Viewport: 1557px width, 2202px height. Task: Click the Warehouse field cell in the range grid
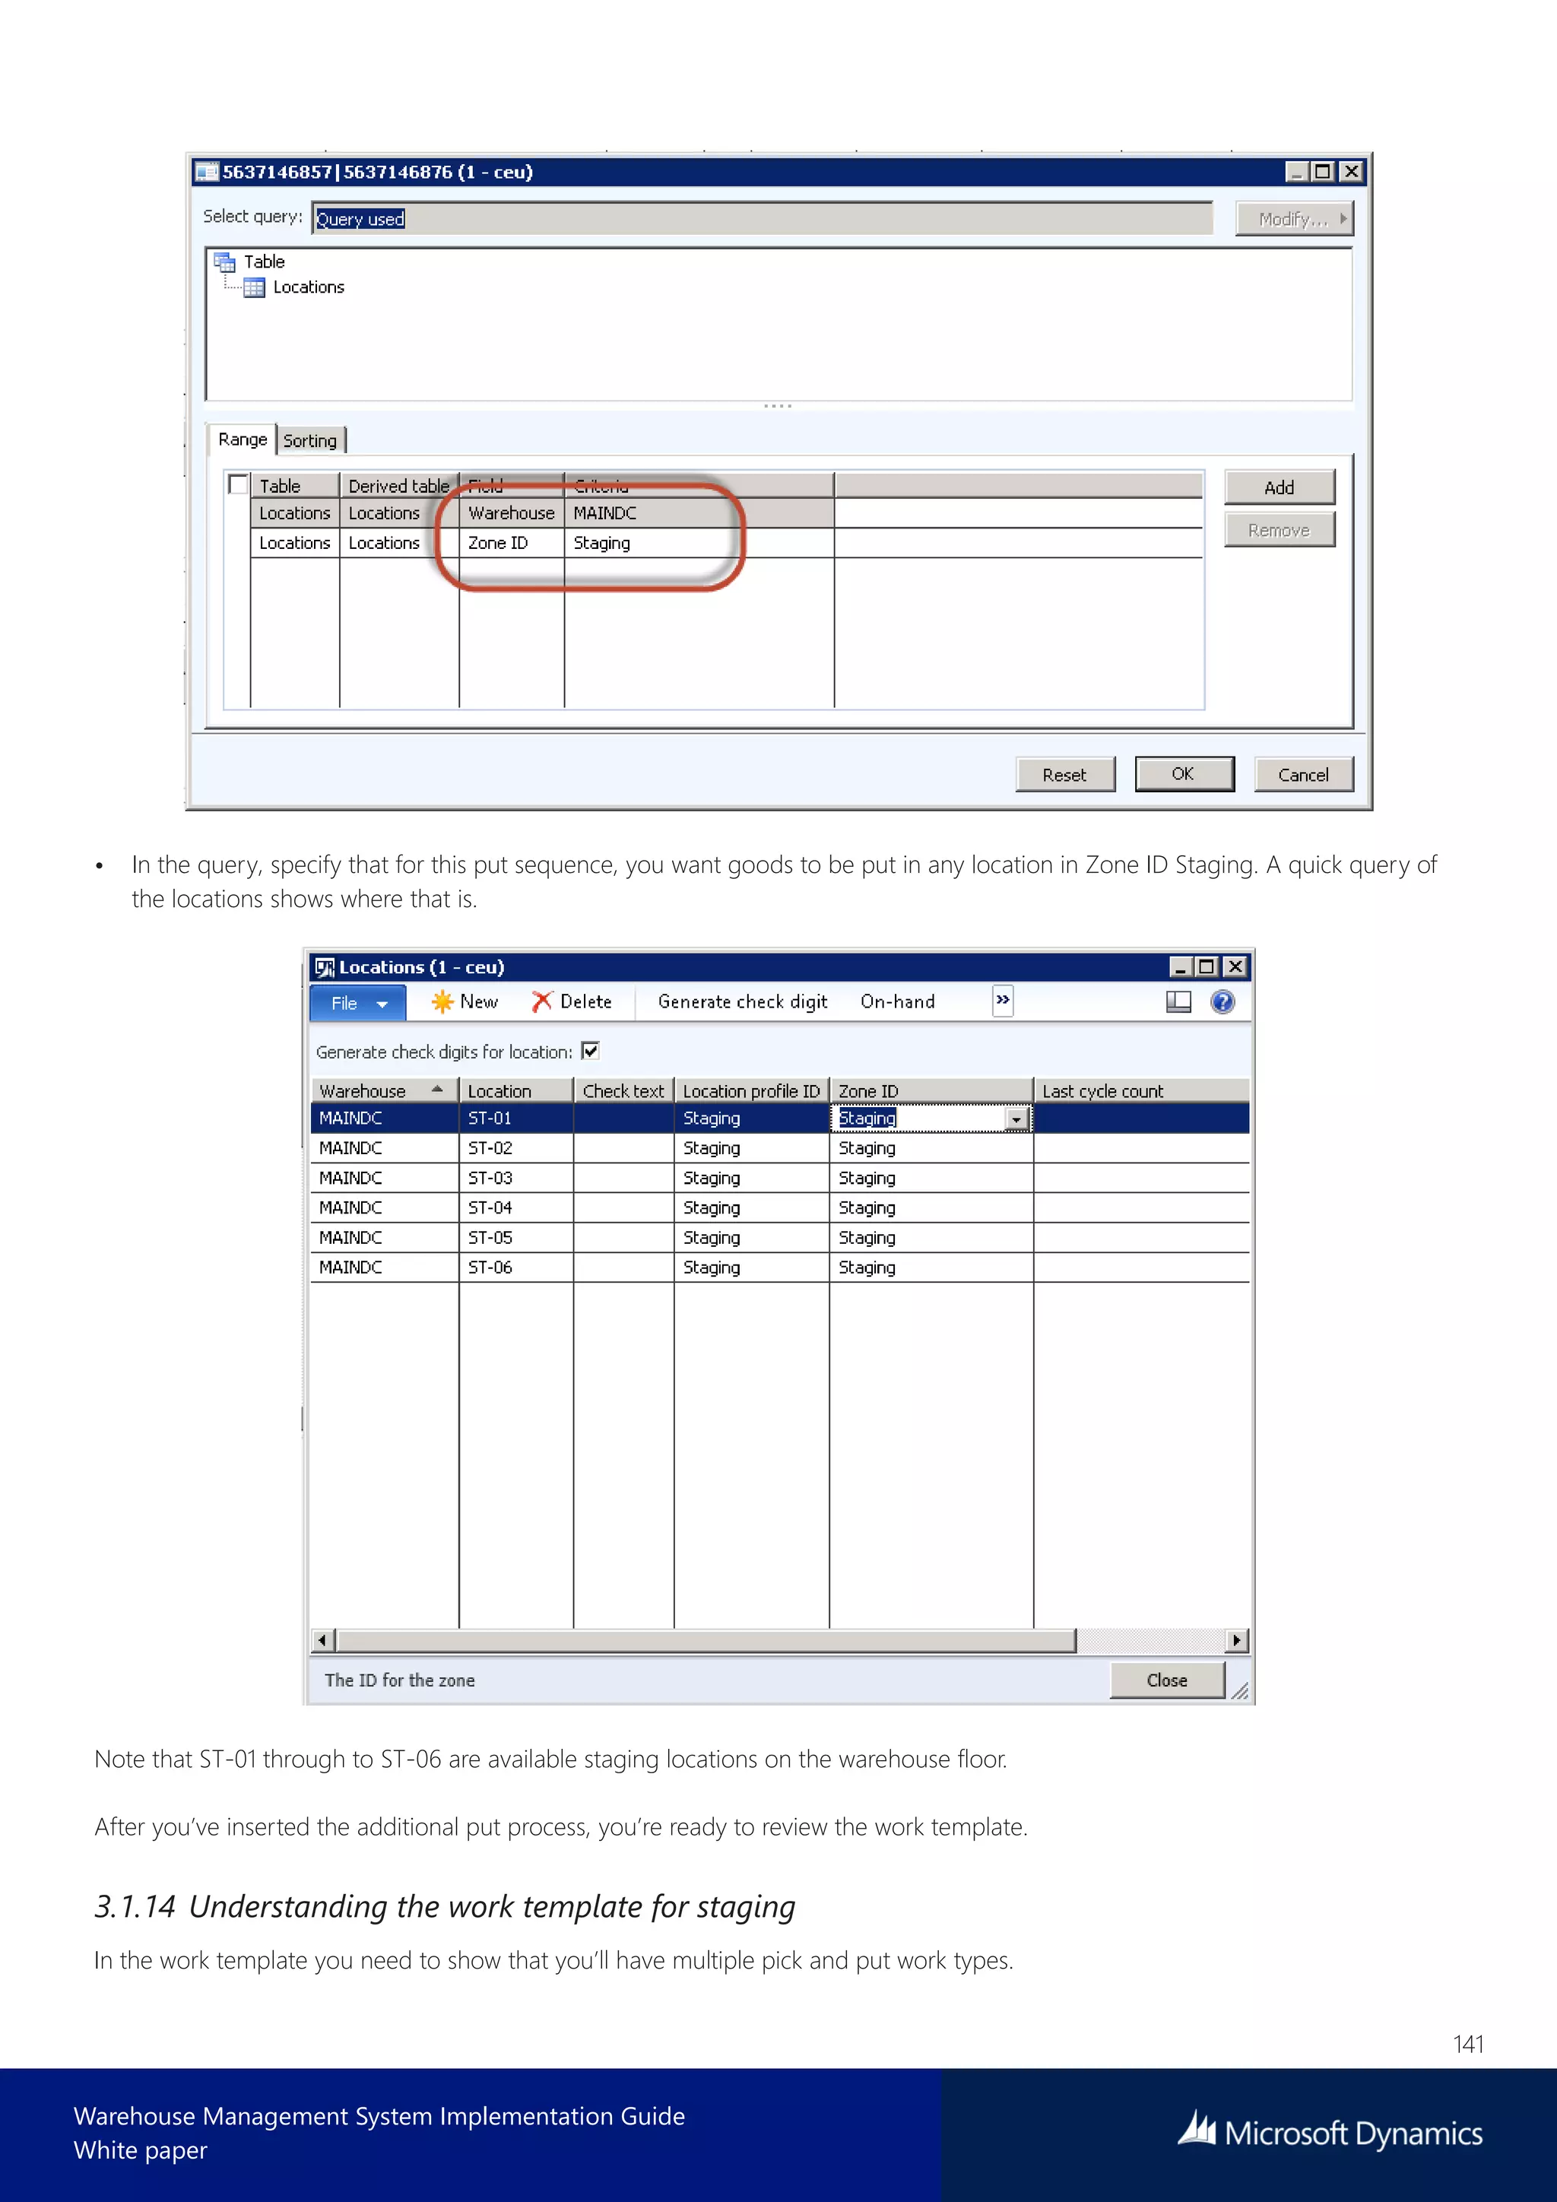point(511,514)
